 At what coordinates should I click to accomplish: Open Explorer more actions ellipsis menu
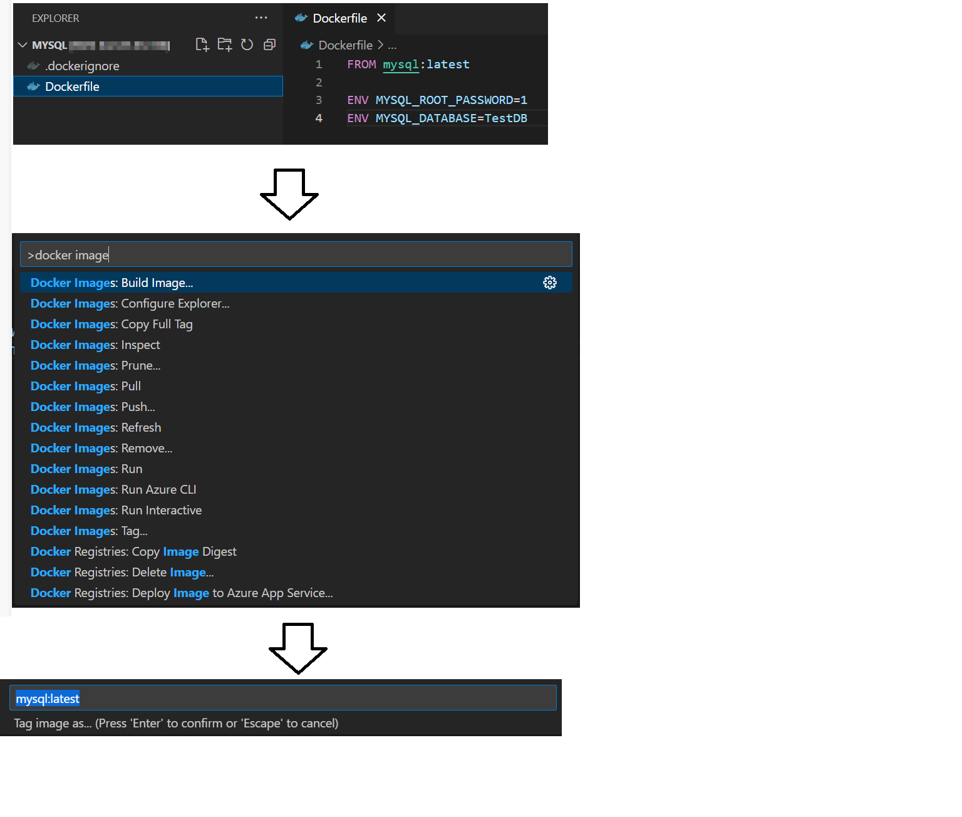coord(261,18)
